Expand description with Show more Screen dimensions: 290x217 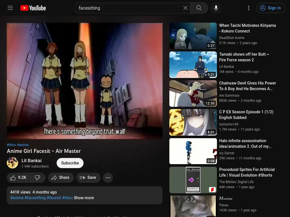84,198
